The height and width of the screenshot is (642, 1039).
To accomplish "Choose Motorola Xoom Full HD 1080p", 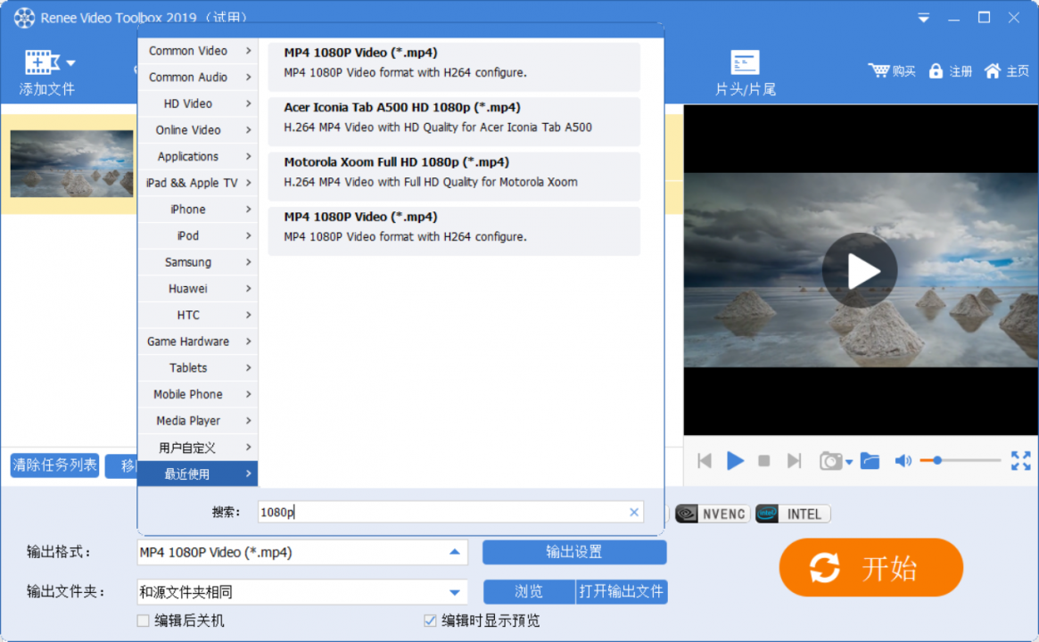I will tap(454, 177).
